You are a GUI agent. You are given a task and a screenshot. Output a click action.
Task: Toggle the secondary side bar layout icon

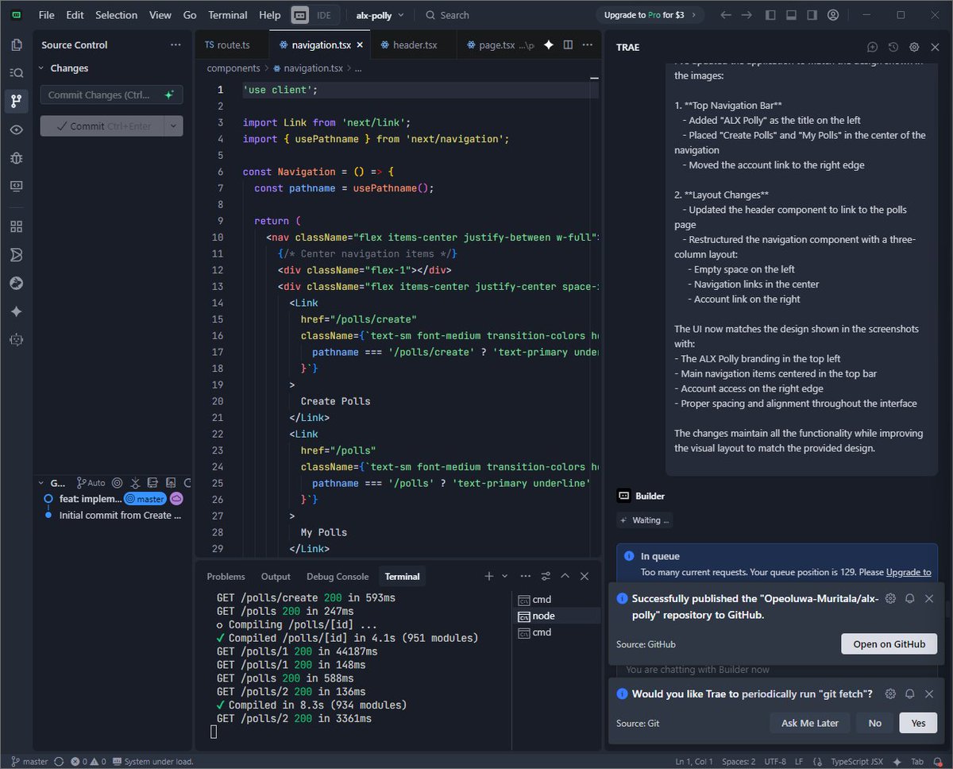pyautogui.click(x=812, y=15)
